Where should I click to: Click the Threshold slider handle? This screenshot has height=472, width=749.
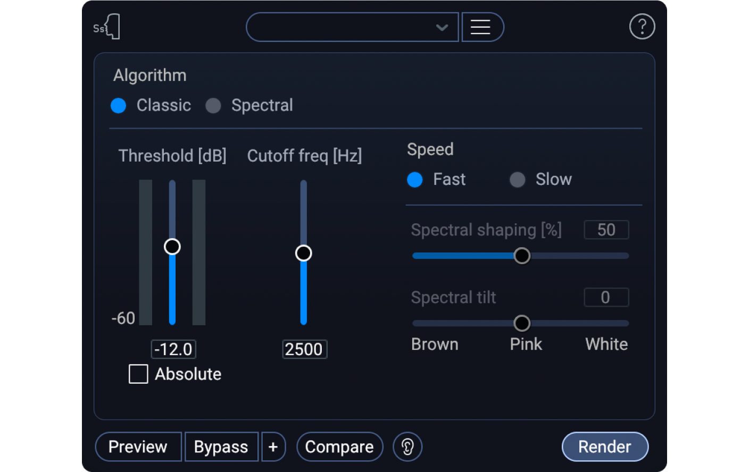[x=172, y=247]
